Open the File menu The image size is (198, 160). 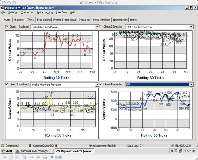3,13
